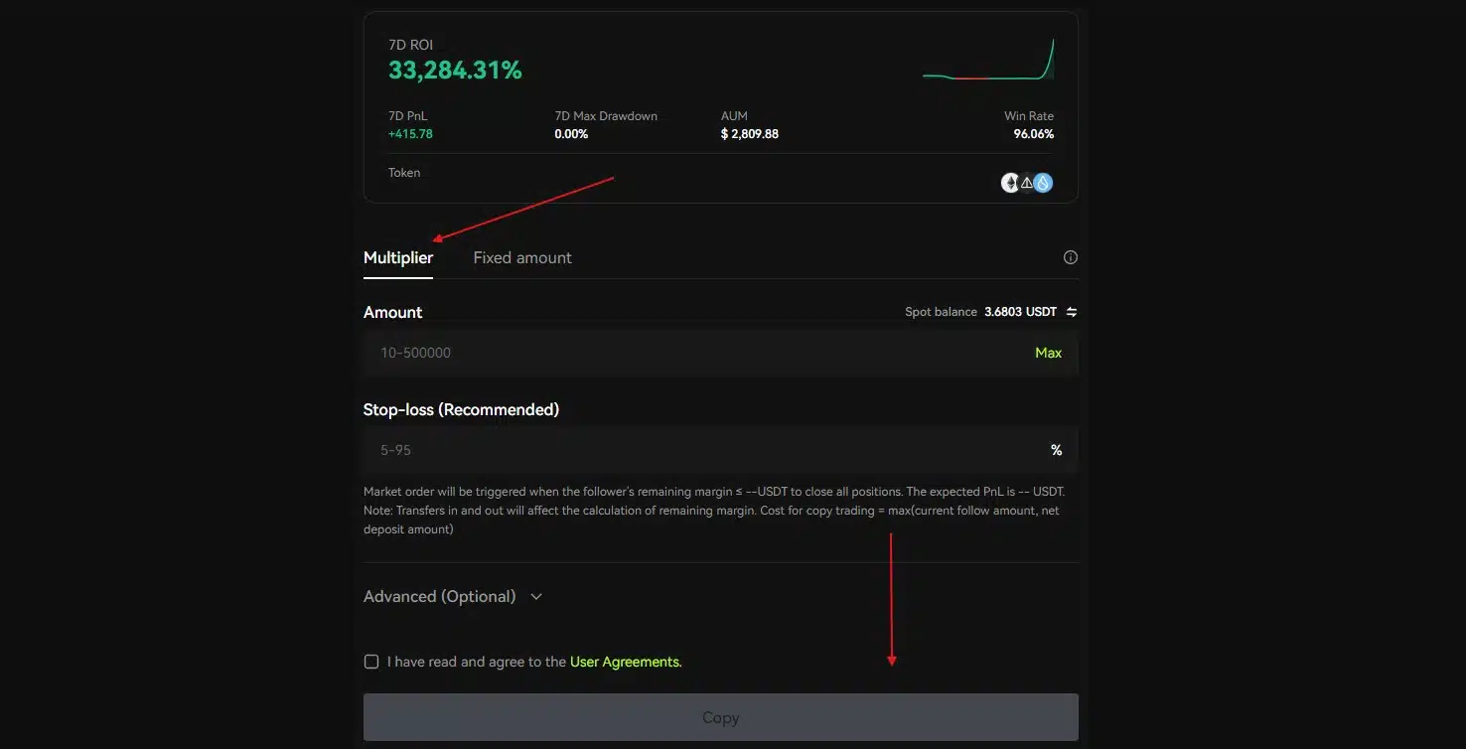The height and width of the screenshot is (749, 1466).
Task: Click the middle triangle token icon
Action: (1026, 183)
